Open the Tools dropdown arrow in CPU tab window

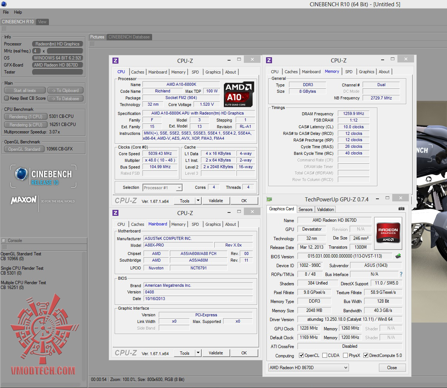pyautogui.click(x=198, y=201)
